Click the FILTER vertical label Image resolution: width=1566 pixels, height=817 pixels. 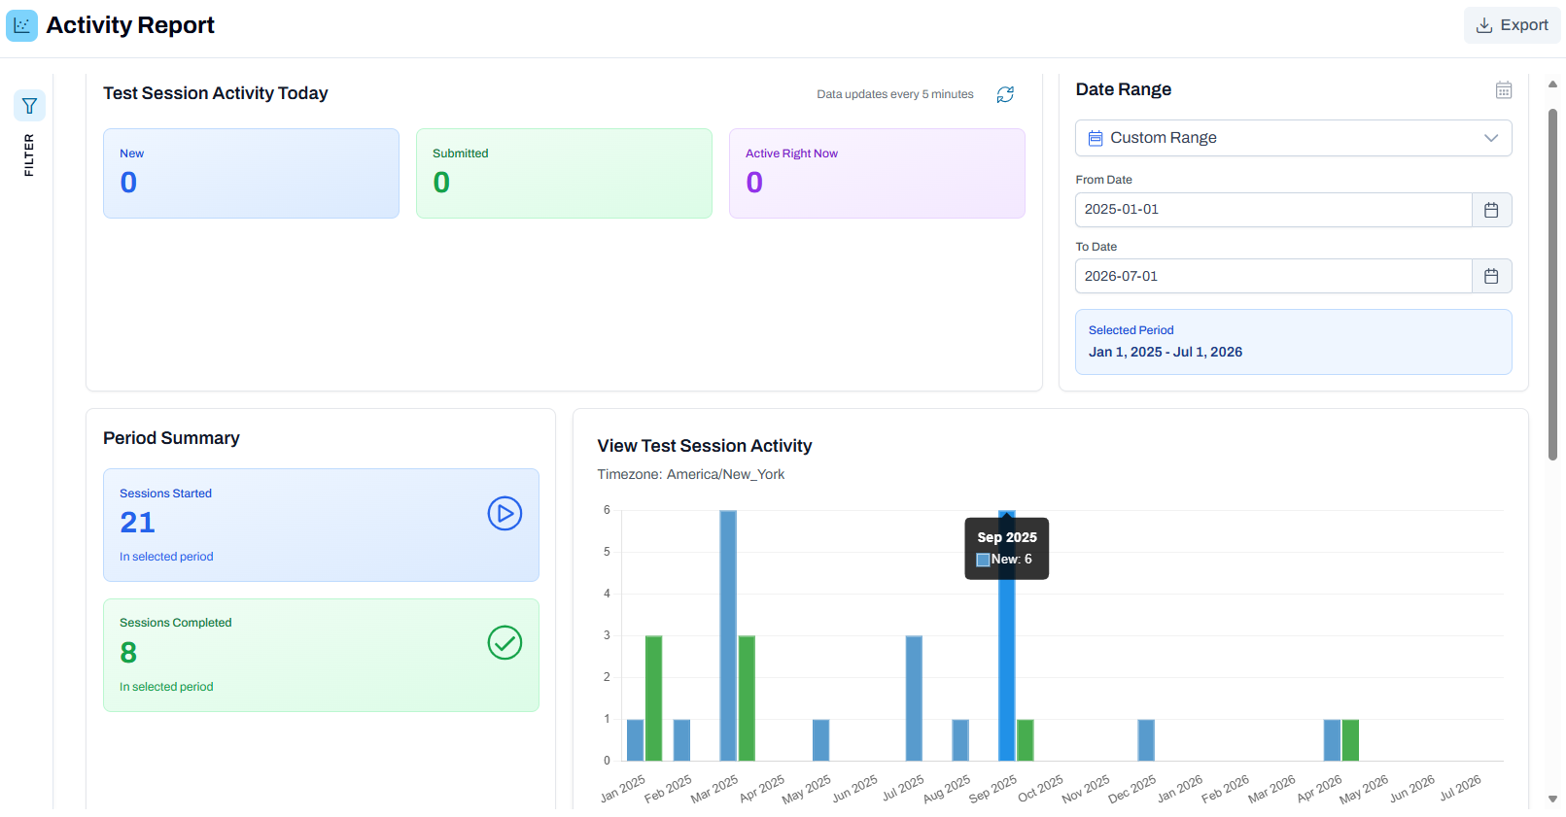click(x=29, y=155)
